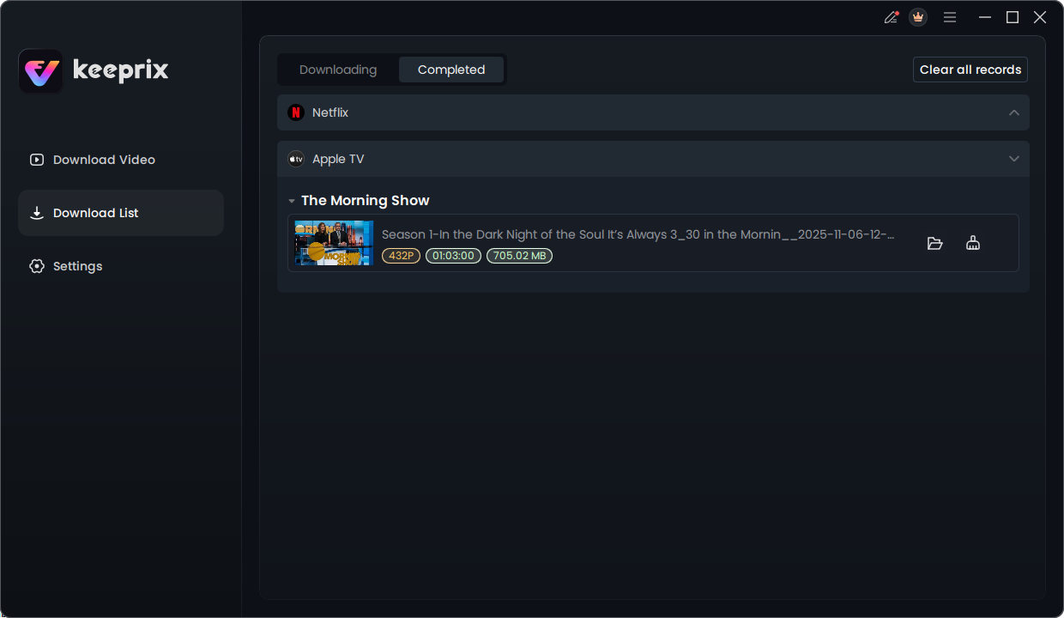The image size is (1064, 618).
Task: Click the Clear all records button
Action: (x=970, y=70)
